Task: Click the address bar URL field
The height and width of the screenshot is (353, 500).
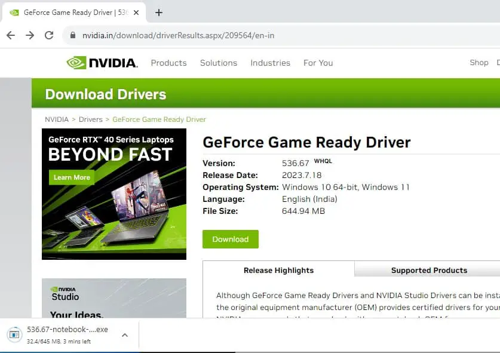Action: (x=239, y=35)
